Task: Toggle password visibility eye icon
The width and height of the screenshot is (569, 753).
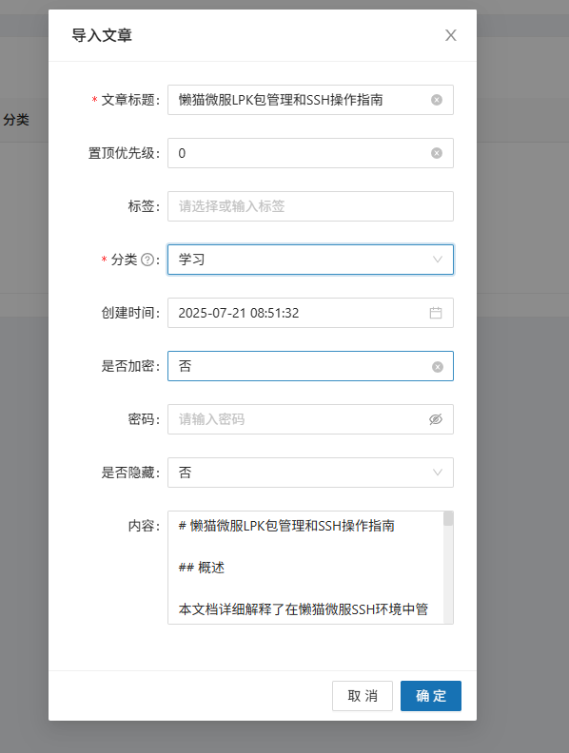Action: pyautogui.click(x=436, y=419)
